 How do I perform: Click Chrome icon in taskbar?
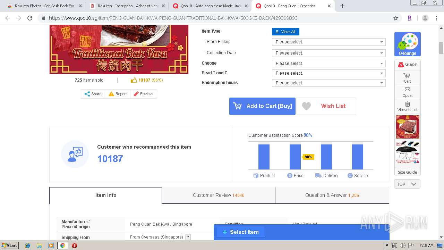click(x=62, y=245)
